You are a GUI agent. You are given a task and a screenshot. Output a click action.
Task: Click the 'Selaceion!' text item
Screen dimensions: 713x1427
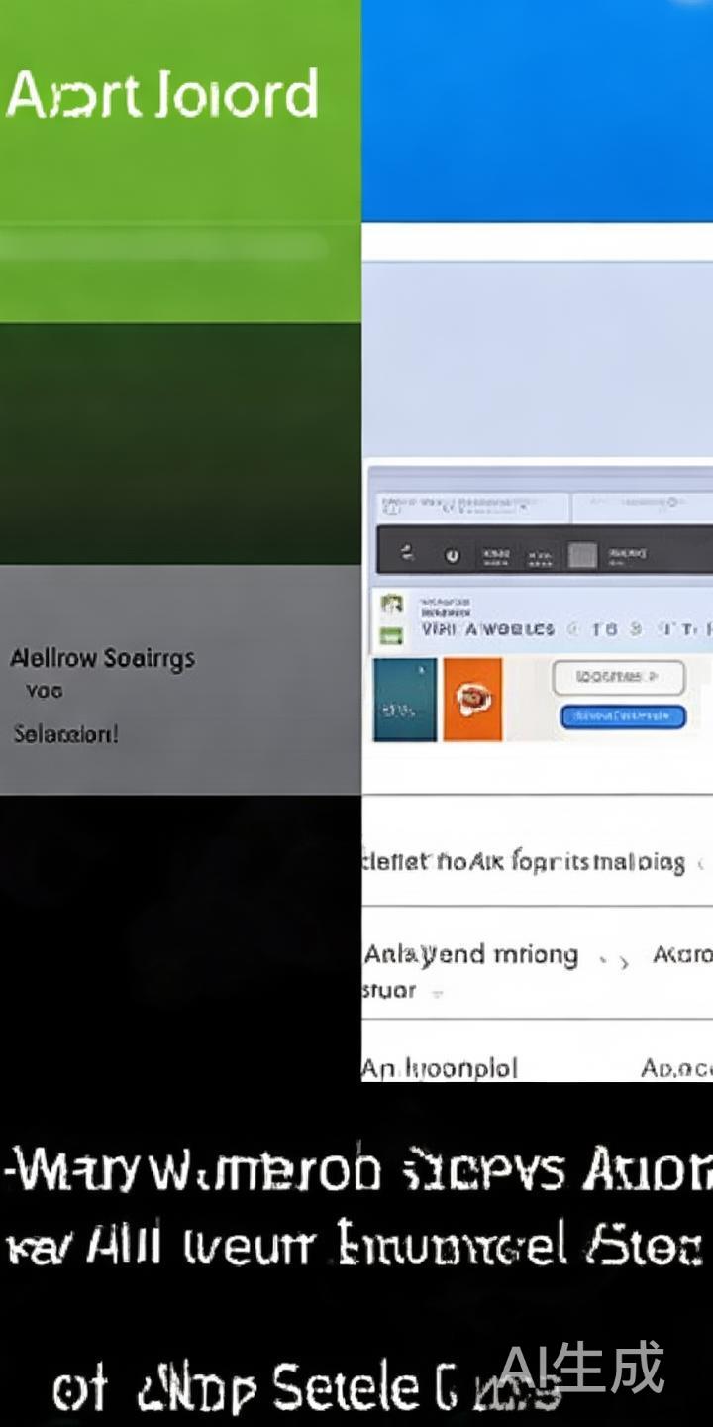pyautogui.click(x=65, y=734)
